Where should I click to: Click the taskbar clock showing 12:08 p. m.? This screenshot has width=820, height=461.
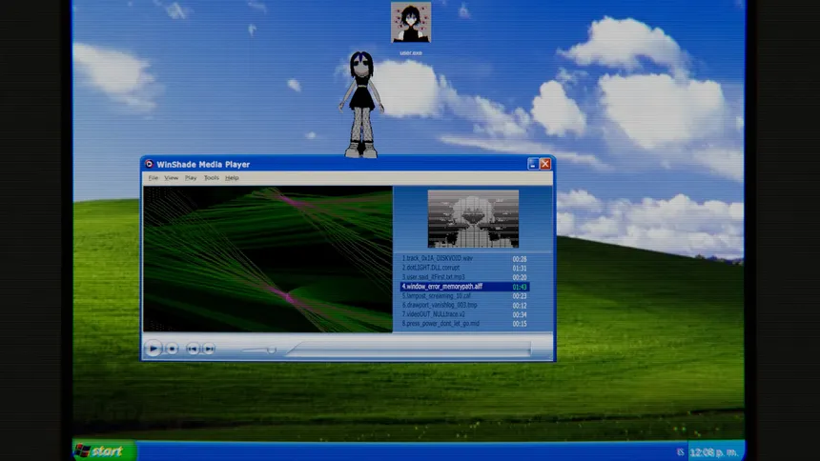pos(713,452)
